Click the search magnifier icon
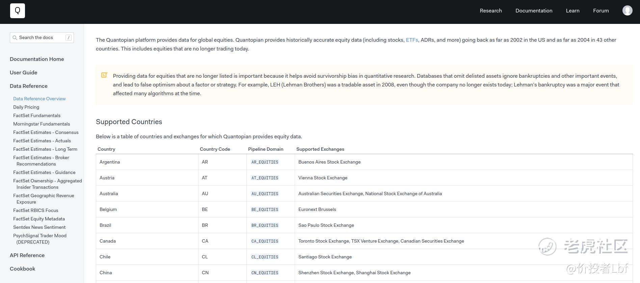This screenshot has width=640, height=283. 15,38
